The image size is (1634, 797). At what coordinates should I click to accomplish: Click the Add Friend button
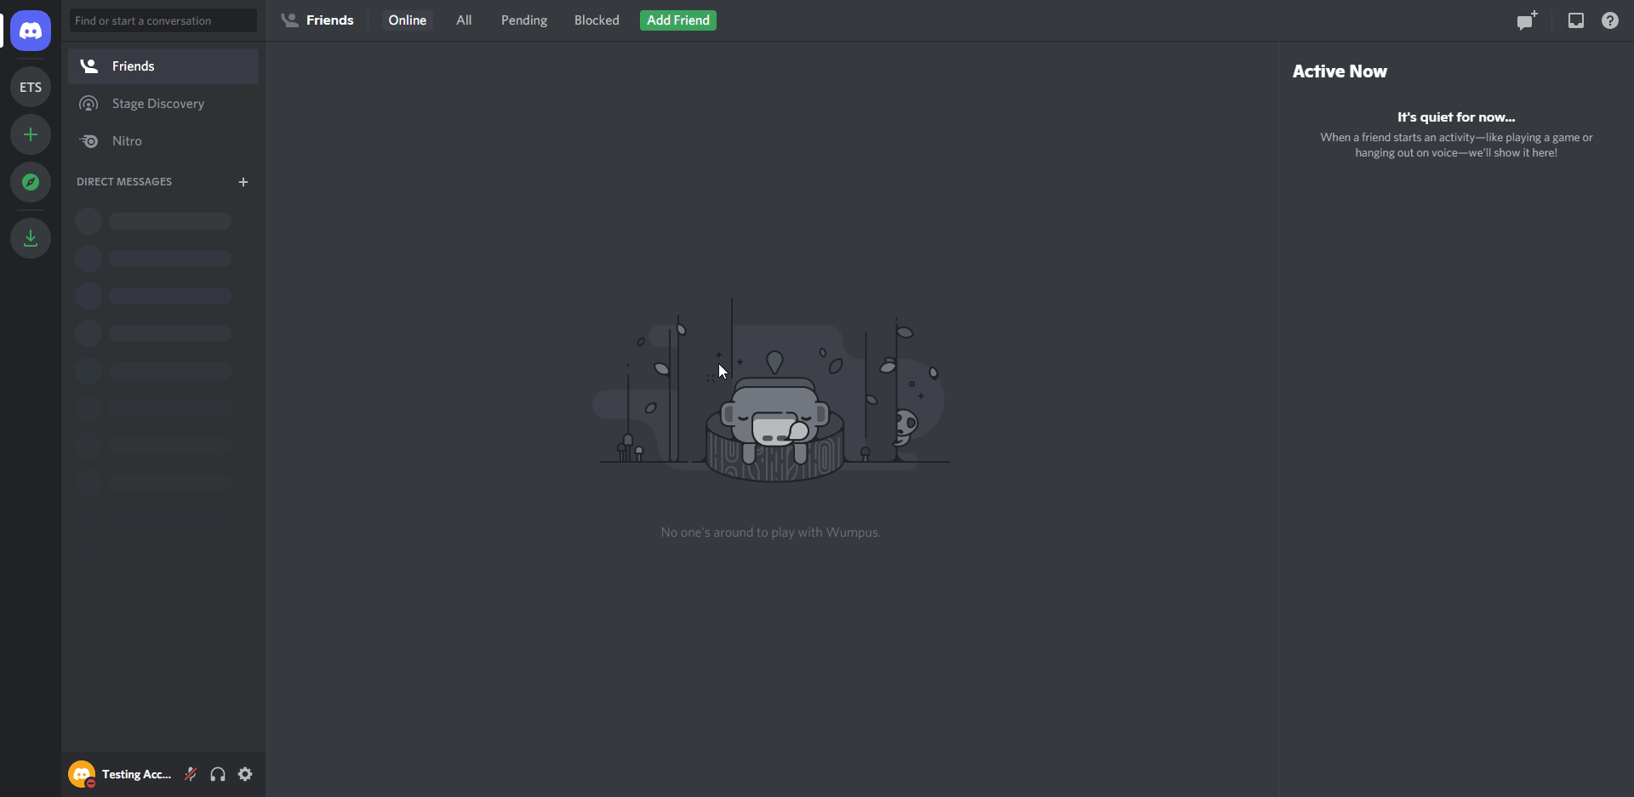pos(677,20)
